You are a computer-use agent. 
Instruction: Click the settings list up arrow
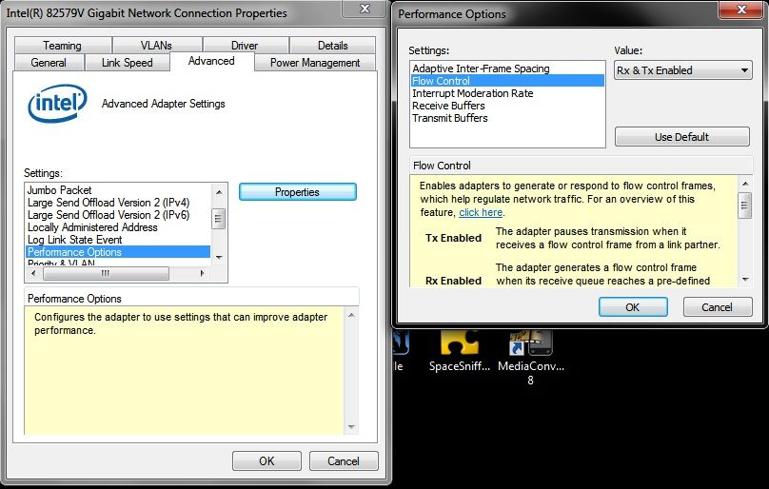point(219,192)
